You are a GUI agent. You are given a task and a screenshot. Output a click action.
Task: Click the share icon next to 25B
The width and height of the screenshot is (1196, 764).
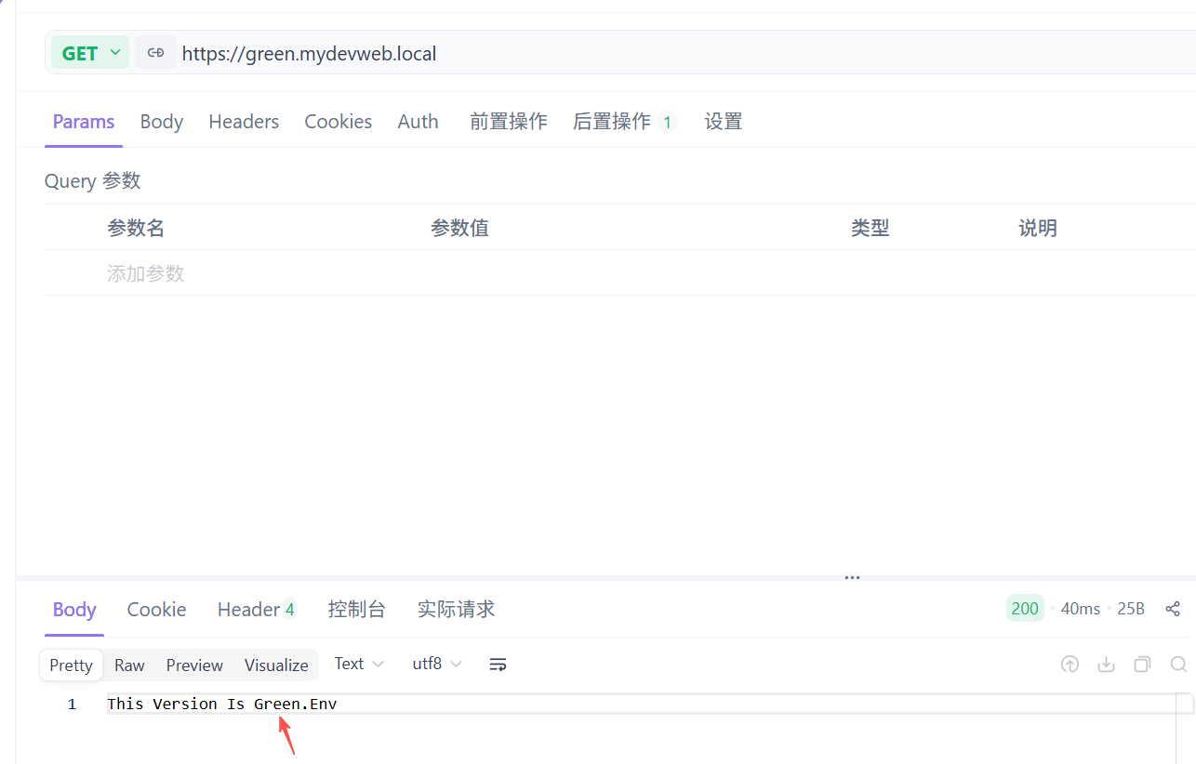pos(1173,609)
